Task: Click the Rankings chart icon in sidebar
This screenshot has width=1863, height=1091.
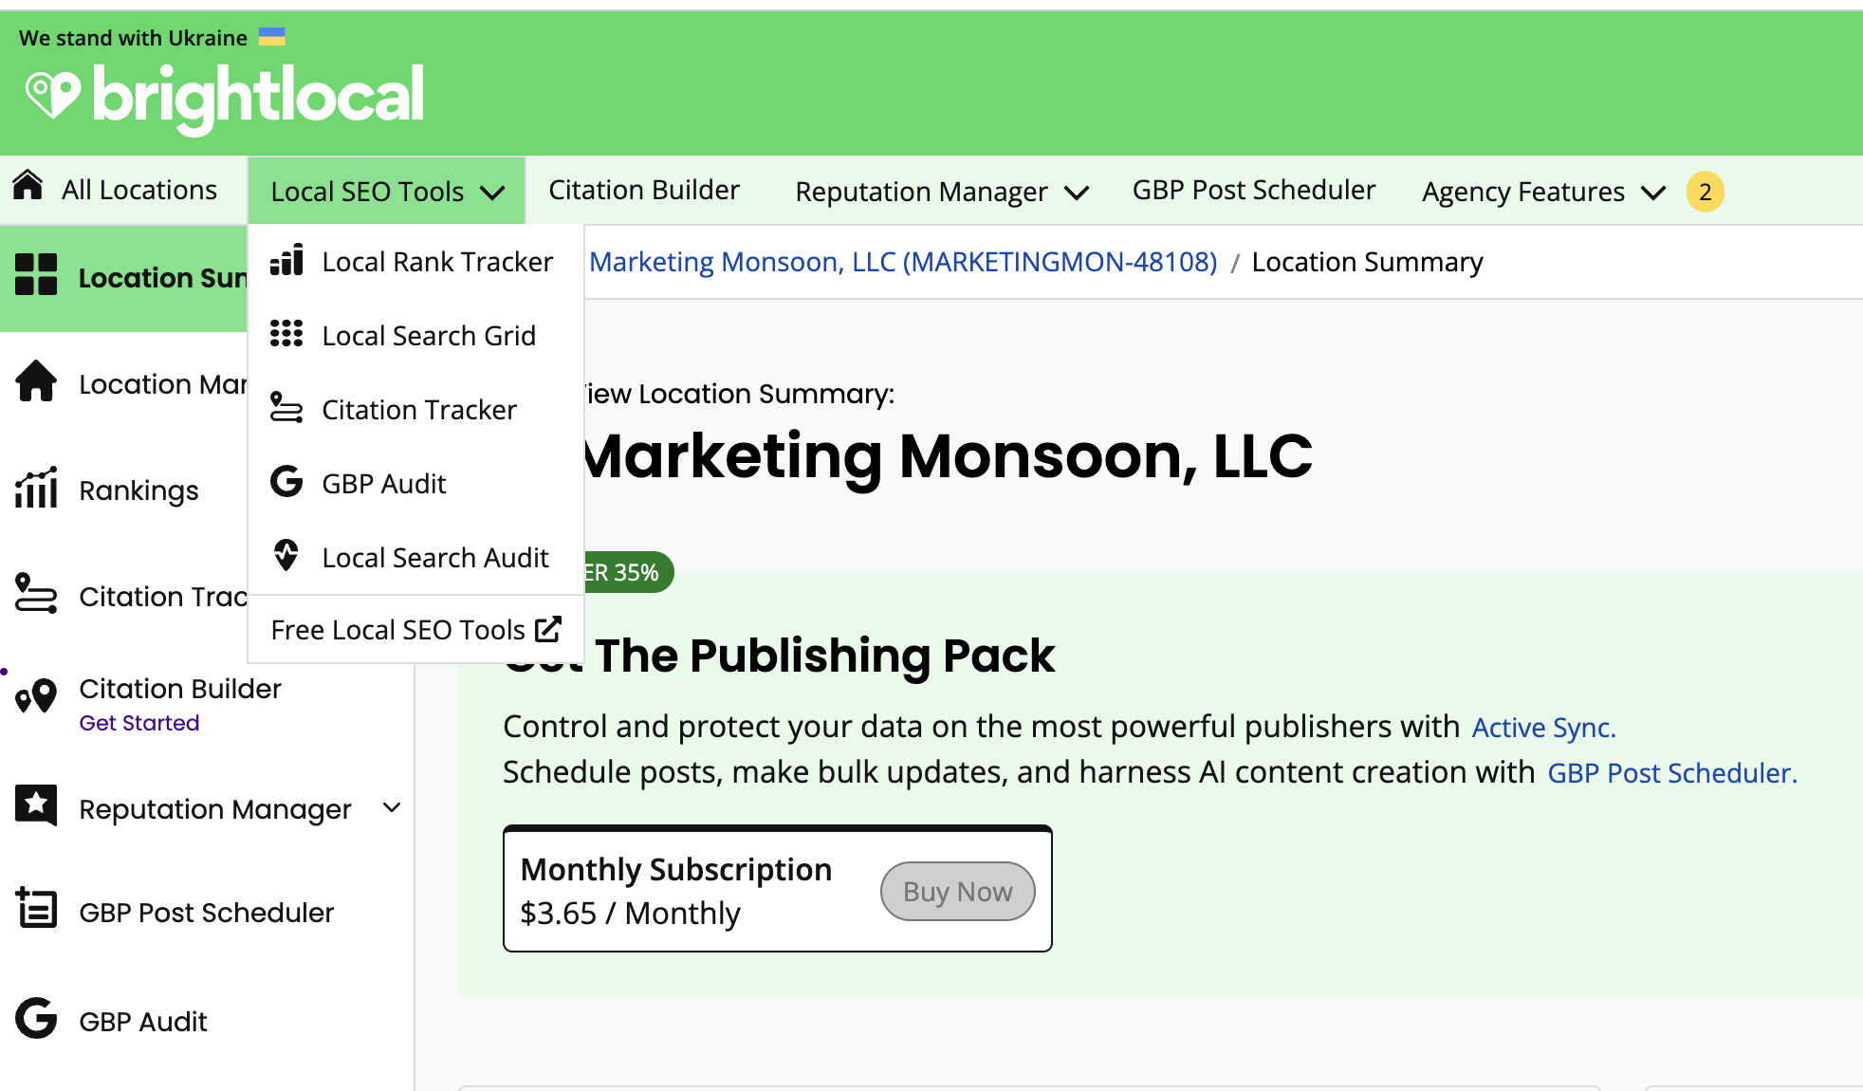Action: (36, 488)
